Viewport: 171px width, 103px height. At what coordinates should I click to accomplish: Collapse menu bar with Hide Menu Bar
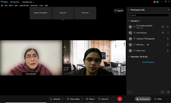(x=28, y=2)
